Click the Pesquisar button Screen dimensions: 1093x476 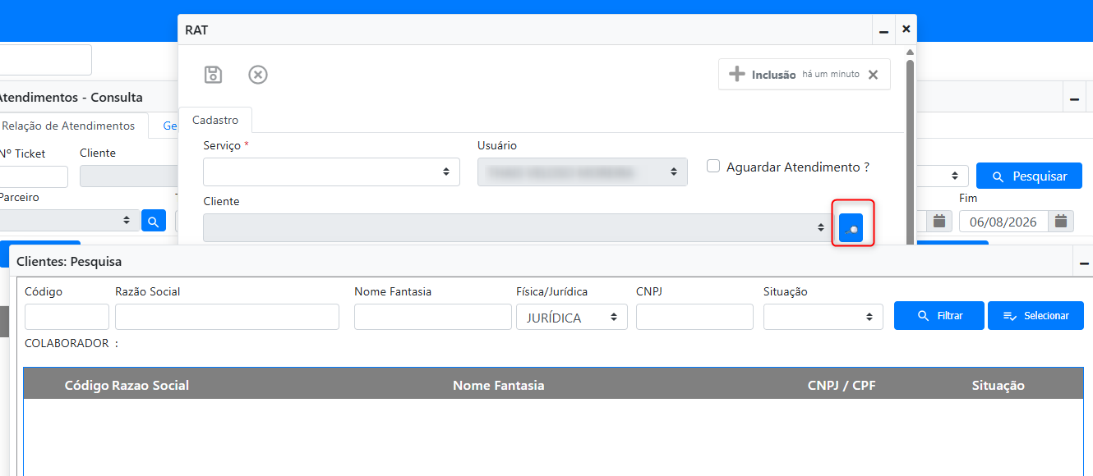point(1029,176)
